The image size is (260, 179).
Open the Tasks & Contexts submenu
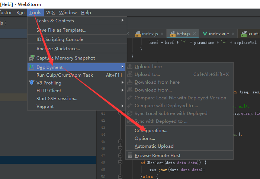pos(77,21)
